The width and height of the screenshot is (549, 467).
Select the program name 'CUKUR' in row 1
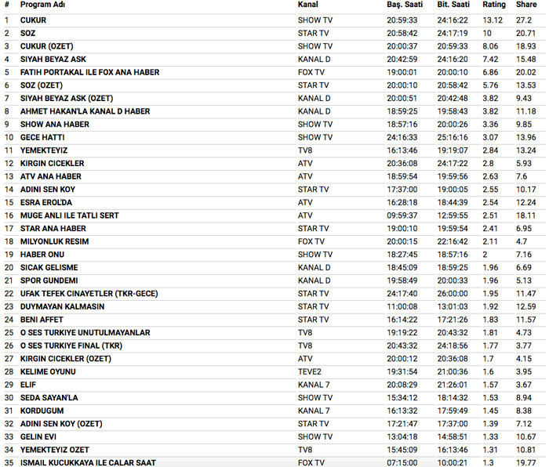[33, 20]
